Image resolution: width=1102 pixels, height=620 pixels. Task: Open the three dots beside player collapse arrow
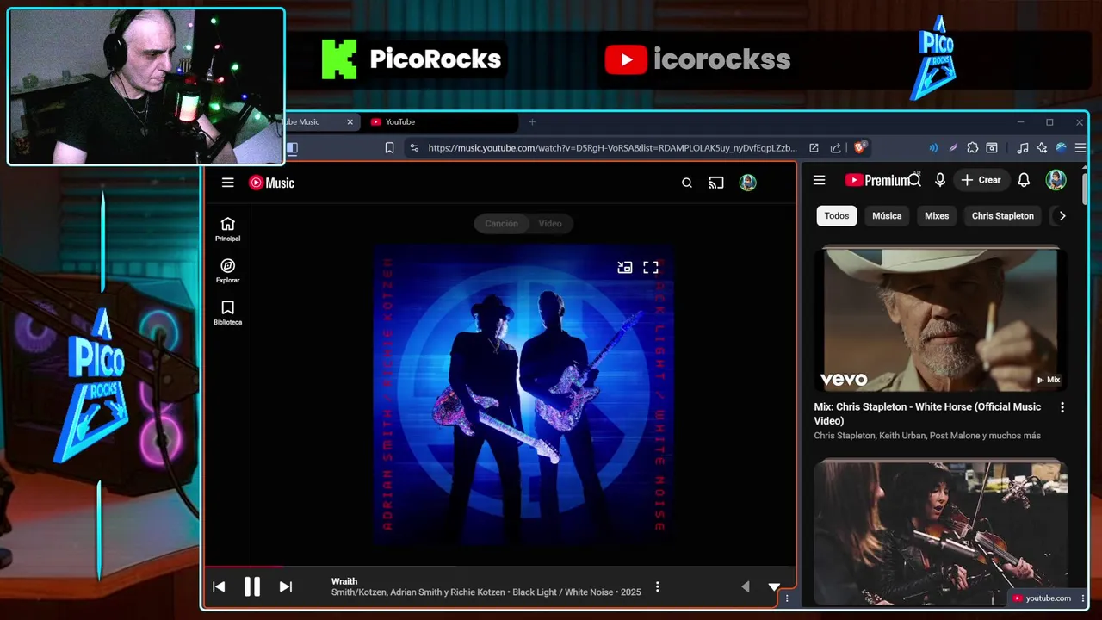point(786,598)
